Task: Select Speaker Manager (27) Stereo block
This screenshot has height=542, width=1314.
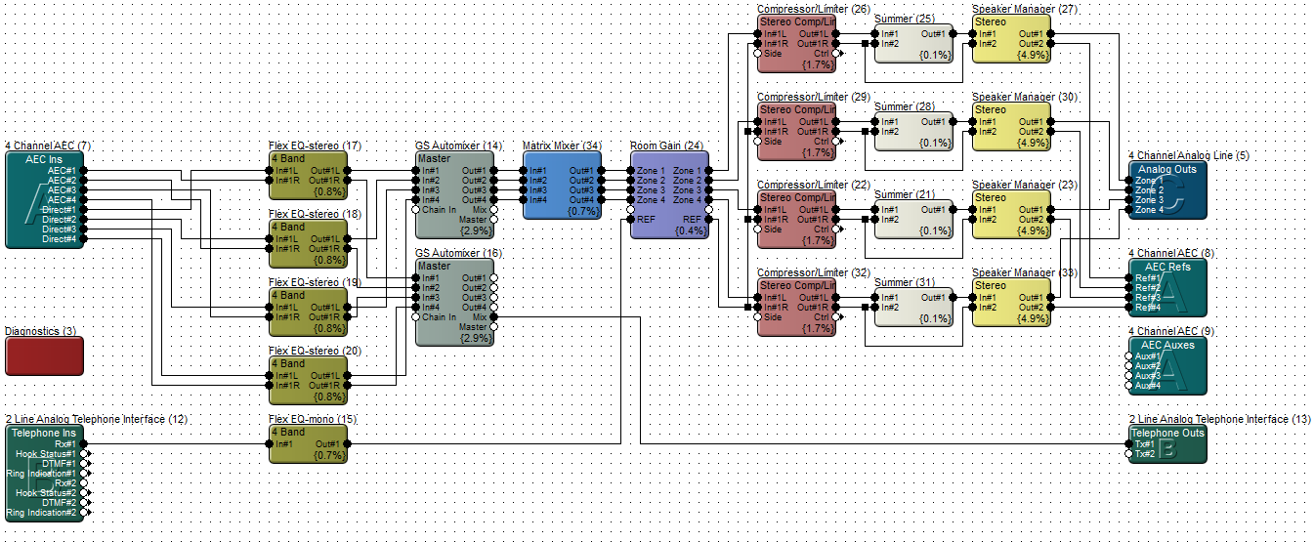Action: (x=1011, y=38)
